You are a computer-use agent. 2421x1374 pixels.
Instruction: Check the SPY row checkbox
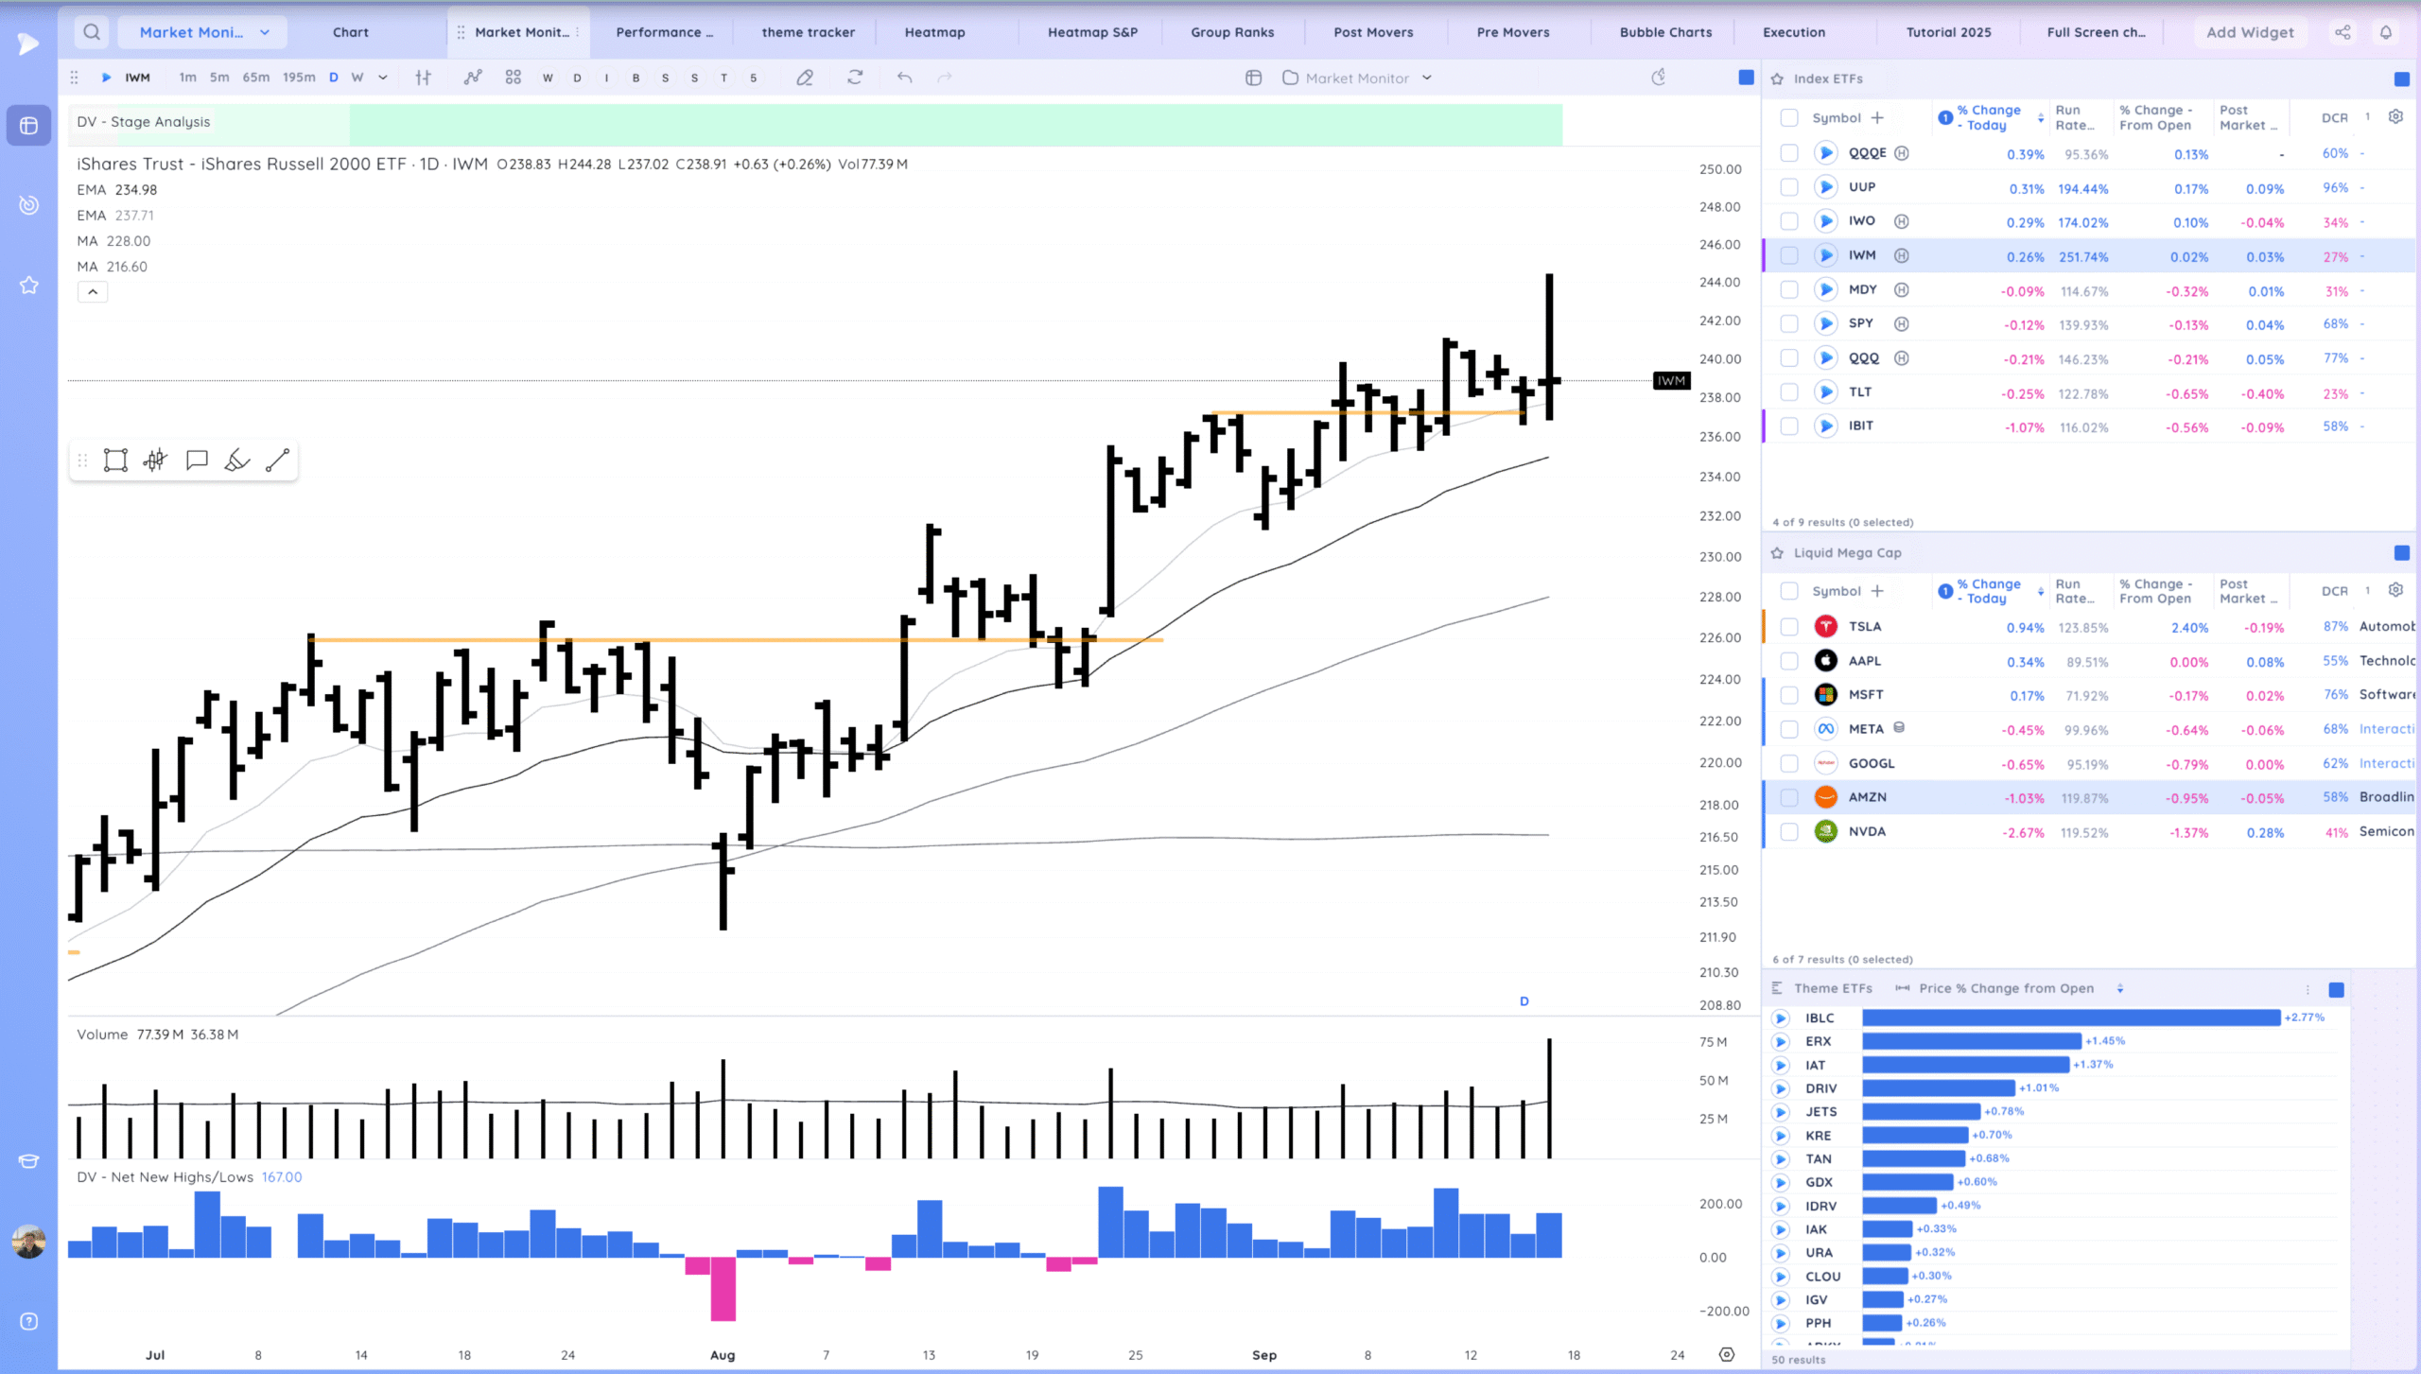click(1789, 323)
